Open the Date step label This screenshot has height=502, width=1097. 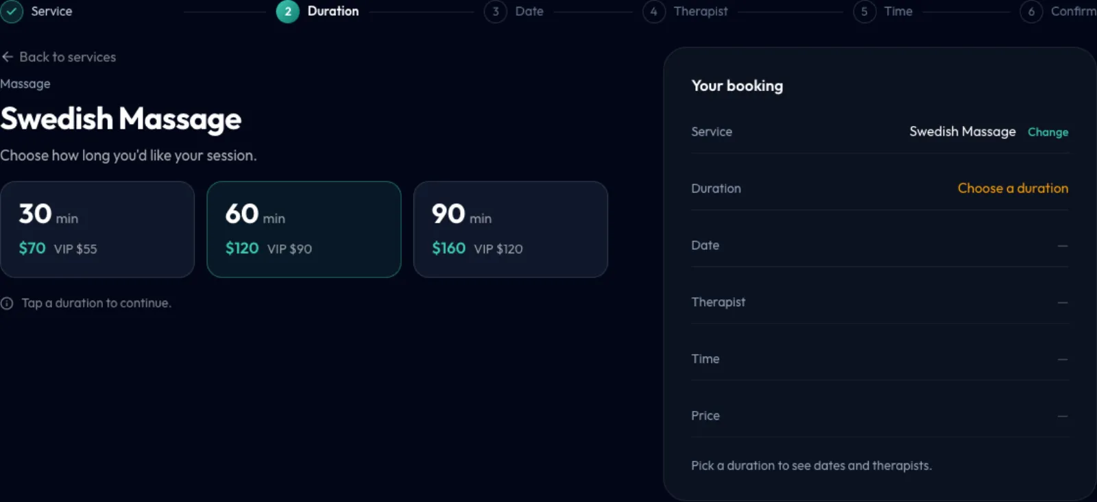click(529, 11)
